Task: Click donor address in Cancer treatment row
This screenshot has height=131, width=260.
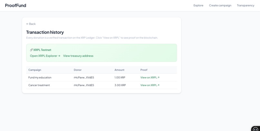Action: [84, 85]
